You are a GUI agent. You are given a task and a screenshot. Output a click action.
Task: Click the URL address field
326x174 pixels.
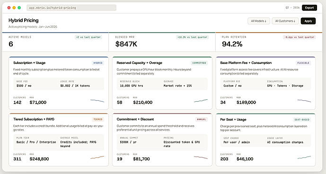pyautogui.click(x=71, y=8)
